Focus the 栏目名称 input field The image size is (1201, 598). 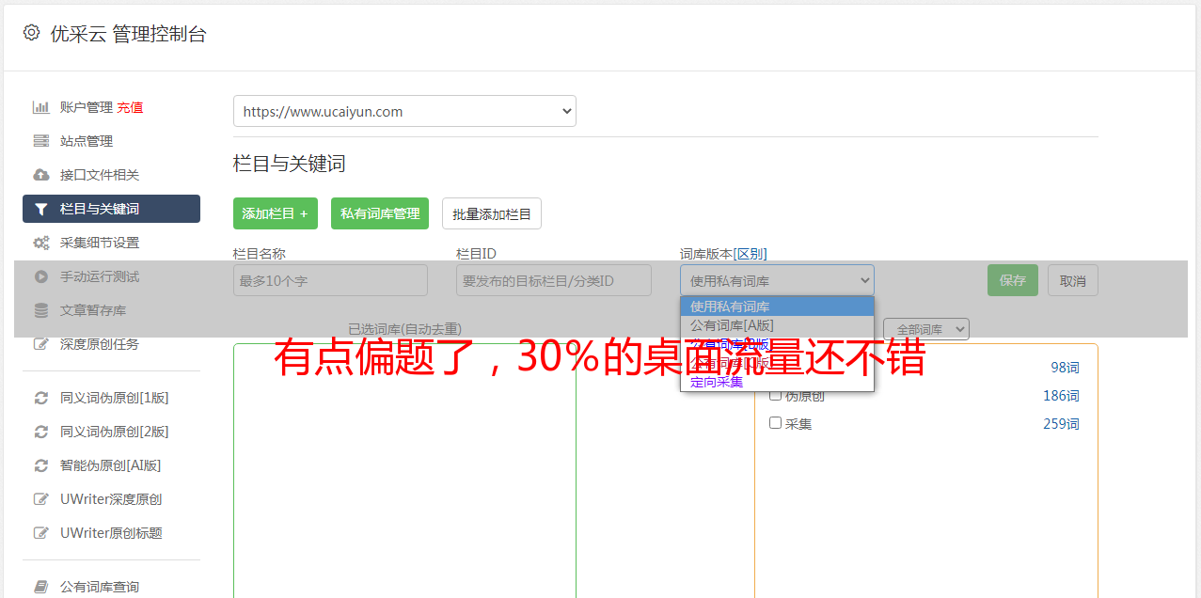[x=330, y=280]
